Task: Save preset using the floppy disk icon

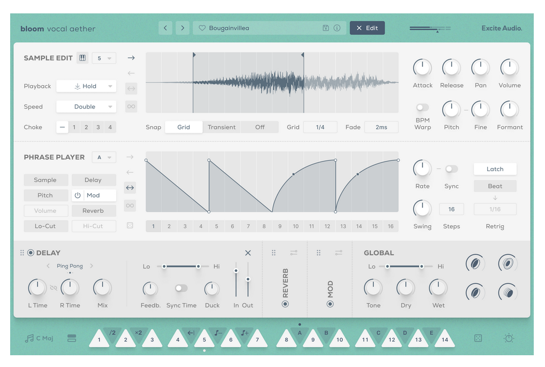Action: pyautogui.click(x=326, y=28)
